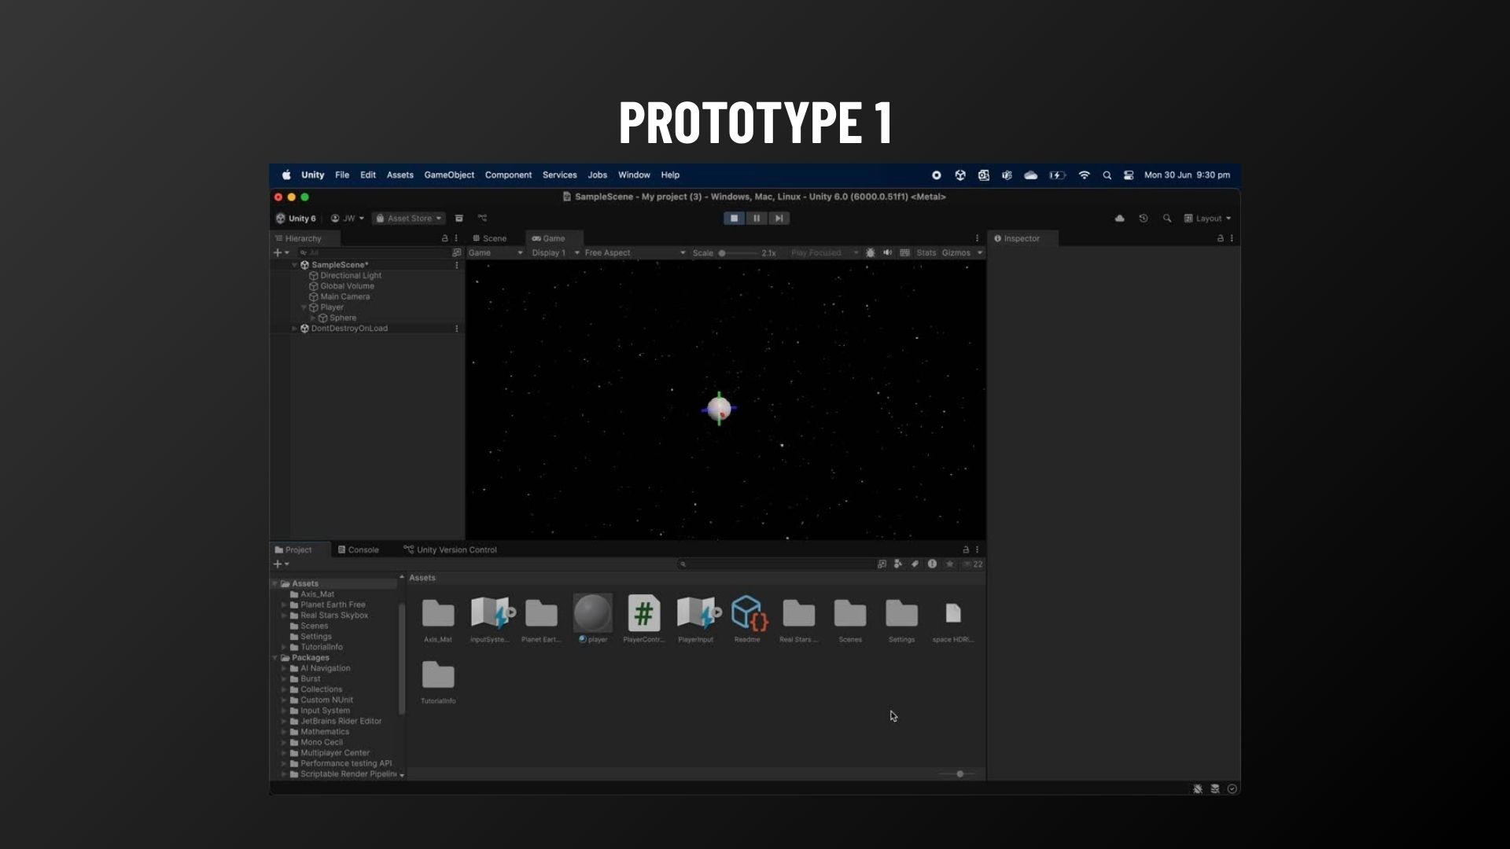
Task: Toggle Gizmos in the Game view
Action: pyautogui.click(x=956, y=253)
